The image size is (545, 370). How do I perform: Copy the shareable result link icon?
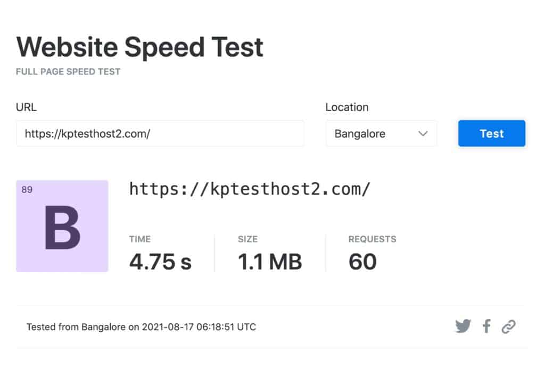[x=510, y=326]
